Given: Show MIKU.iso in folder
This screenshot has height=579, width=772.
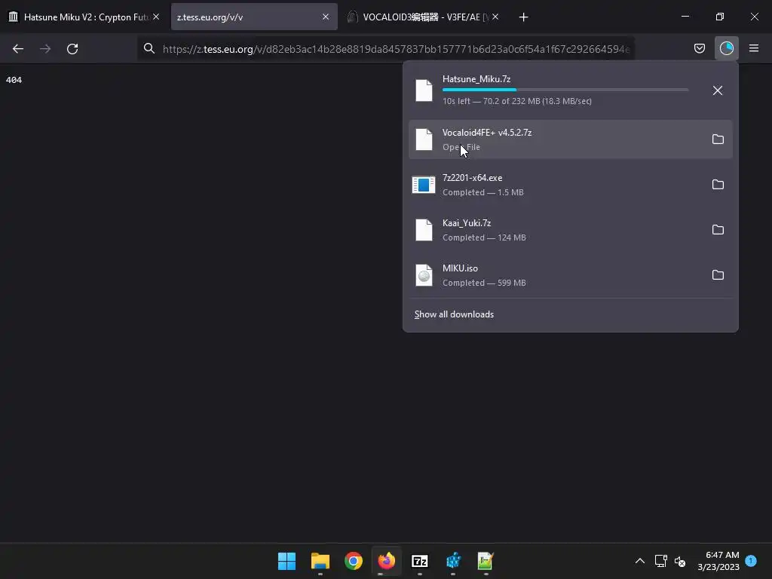Looking at the screenshot, I should (x=718, y=275).
